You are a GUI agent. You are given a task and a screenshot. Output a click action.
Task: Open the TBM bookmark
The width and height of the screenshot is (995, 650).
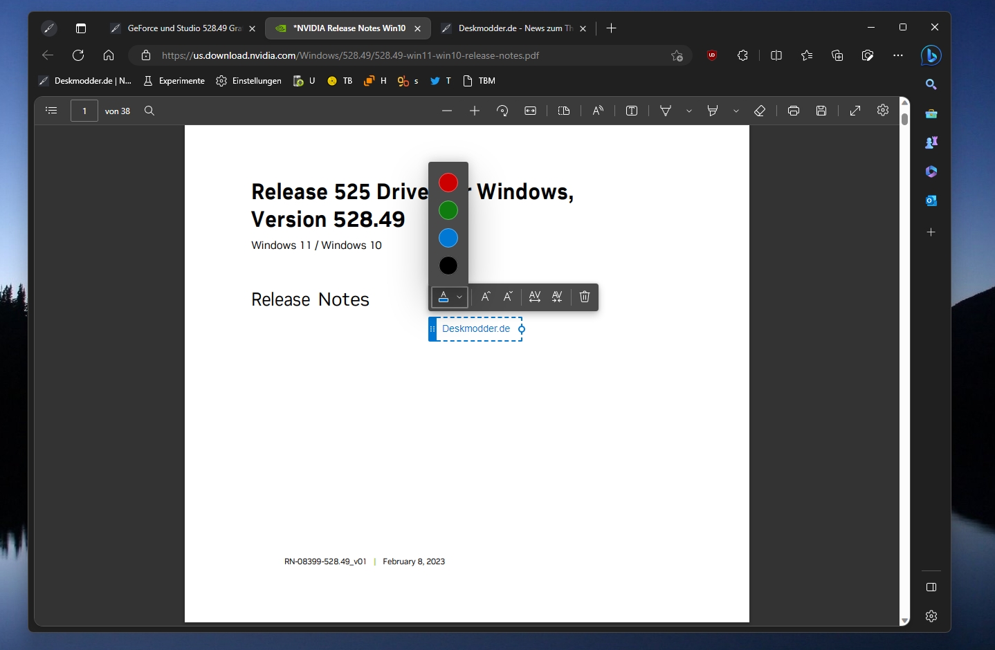click(479, 81)
